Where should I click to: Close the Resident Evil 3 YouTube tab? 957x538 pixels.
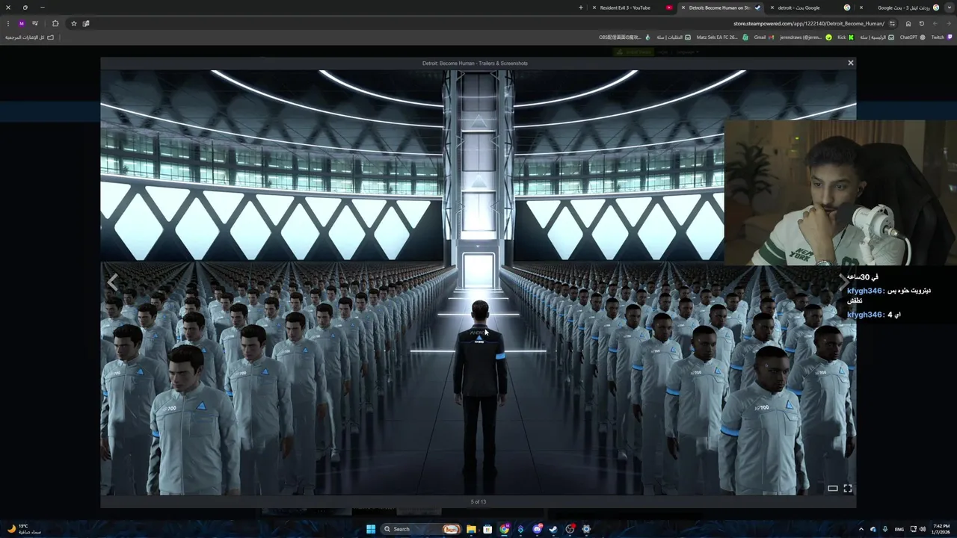click(594, 7)
